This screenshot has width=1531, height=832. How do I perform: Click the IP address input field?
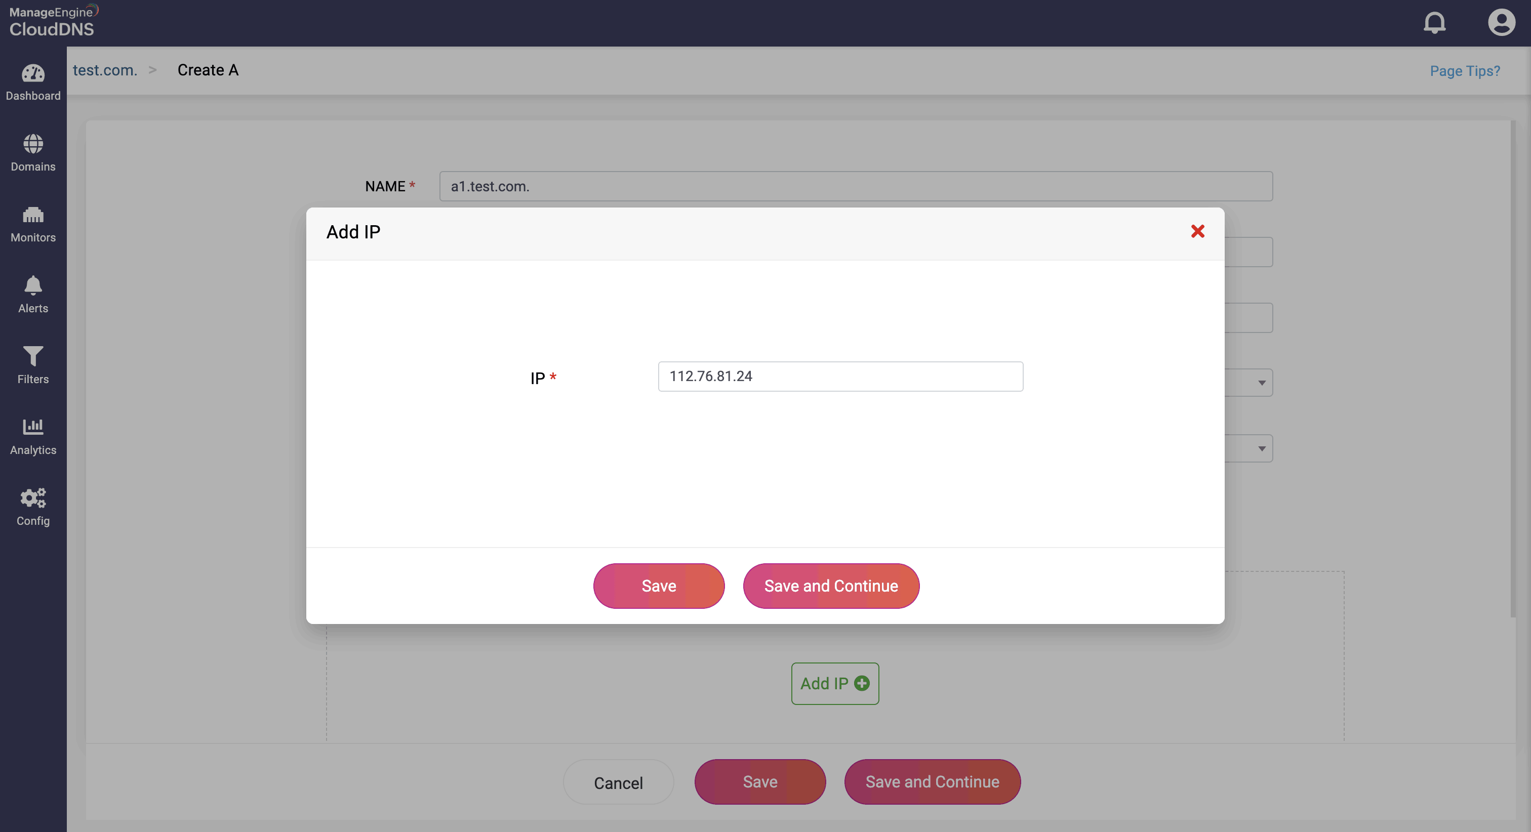[x=840, y=376]
